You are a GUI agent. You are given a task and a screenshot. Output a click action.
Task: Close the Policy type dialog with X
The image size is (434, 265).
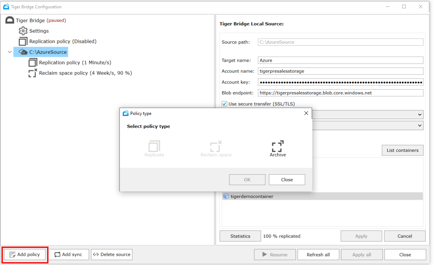[x=306, y=113]
